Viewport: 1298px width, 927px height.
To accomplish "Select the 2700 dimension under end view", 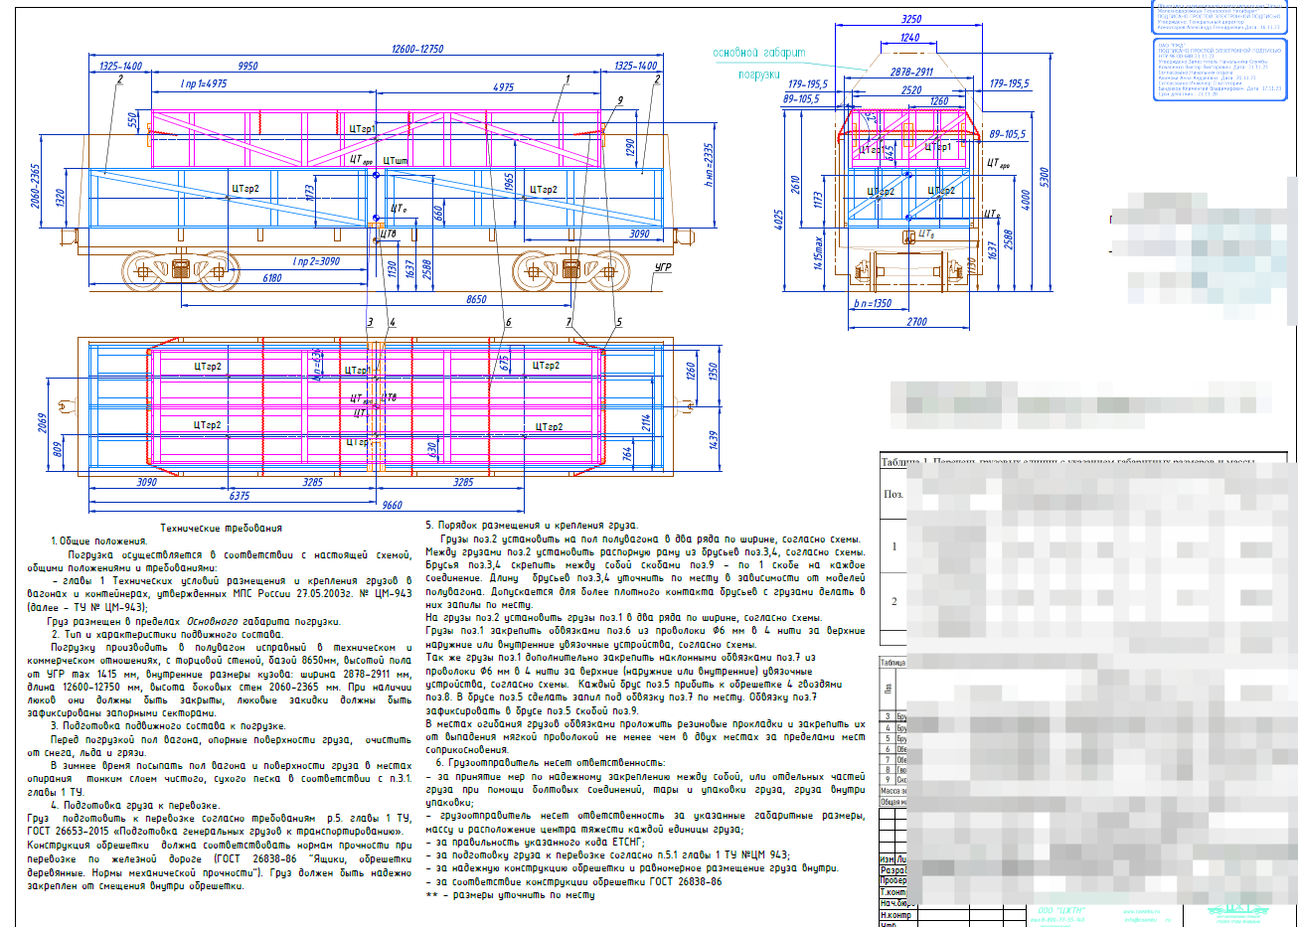I will tap(915, 322).
